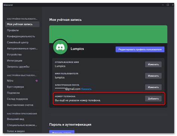Click Изменить next to Электронная почта
The image size is (177, 136).
153,87
